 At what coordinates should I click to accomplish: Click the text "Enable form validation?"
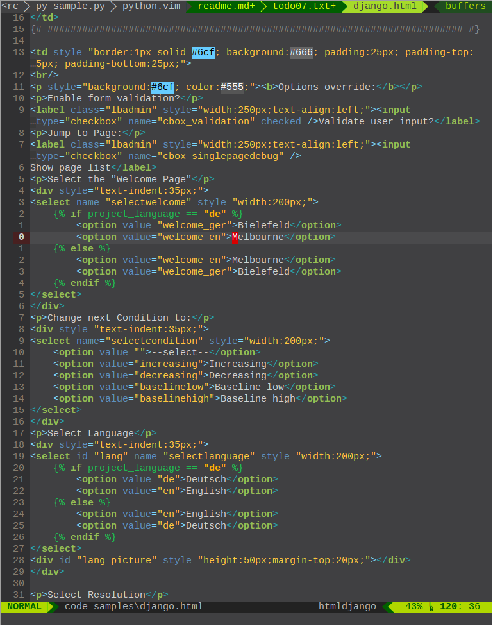113,99
